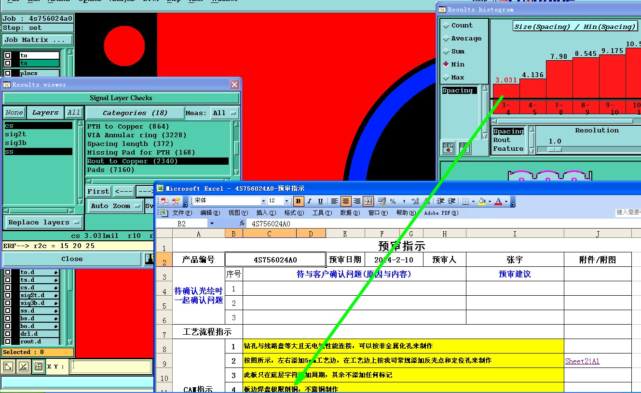Click the Increase Decimal icon
Screen dimensions: 641x393
coord(415,201)
